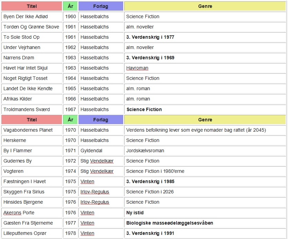Screen dimensions: 288x239
Task: Click the year 1974 cell for Vogteren
Action: click(x=71, y=171)
